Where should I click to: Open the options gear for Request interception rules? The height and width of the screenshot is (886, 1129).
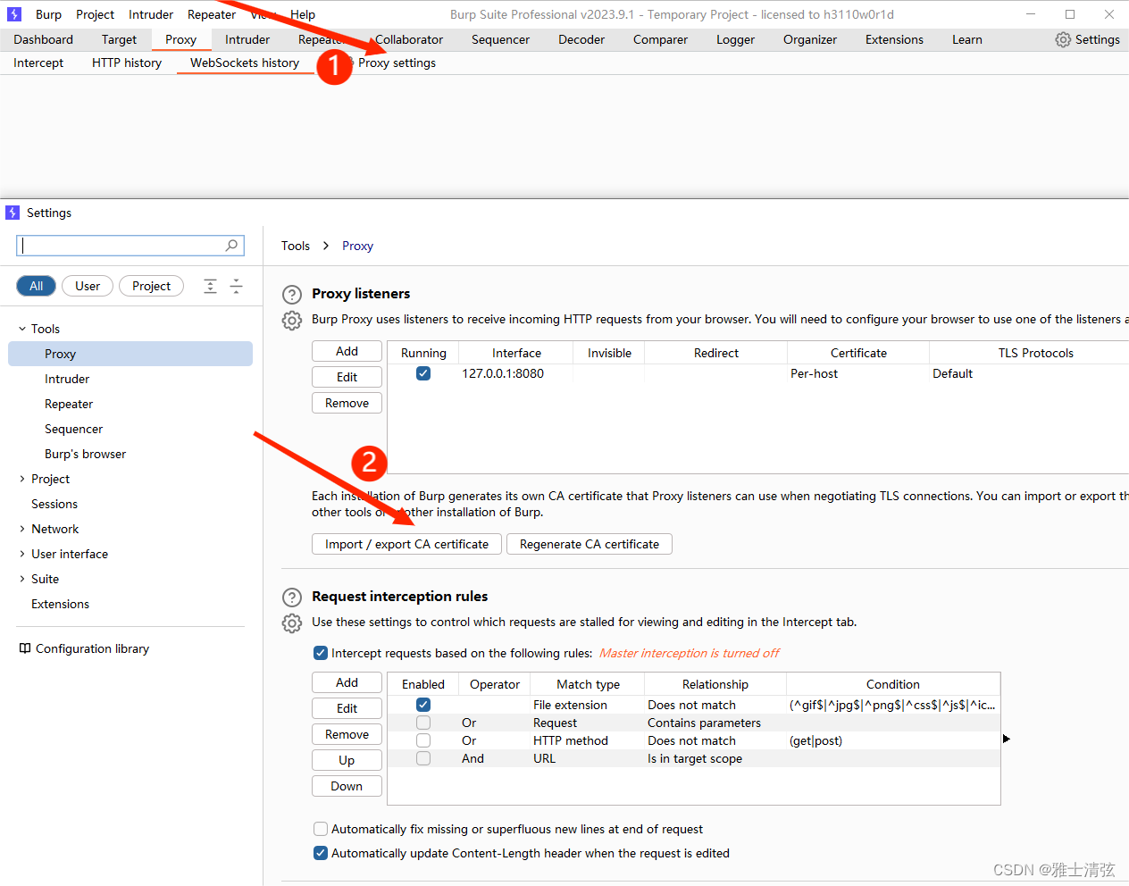pyautogui.click(x=292, y=623)
